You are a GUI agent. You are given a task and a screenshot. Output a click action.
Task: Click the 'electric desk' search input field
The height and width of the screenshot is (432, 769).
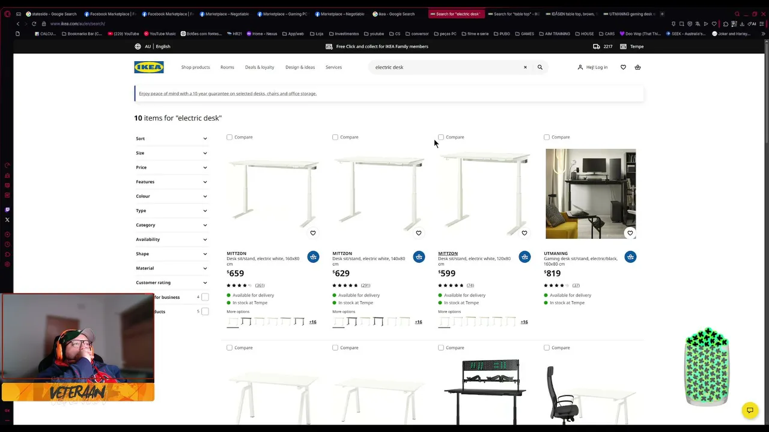click(445, 67)
